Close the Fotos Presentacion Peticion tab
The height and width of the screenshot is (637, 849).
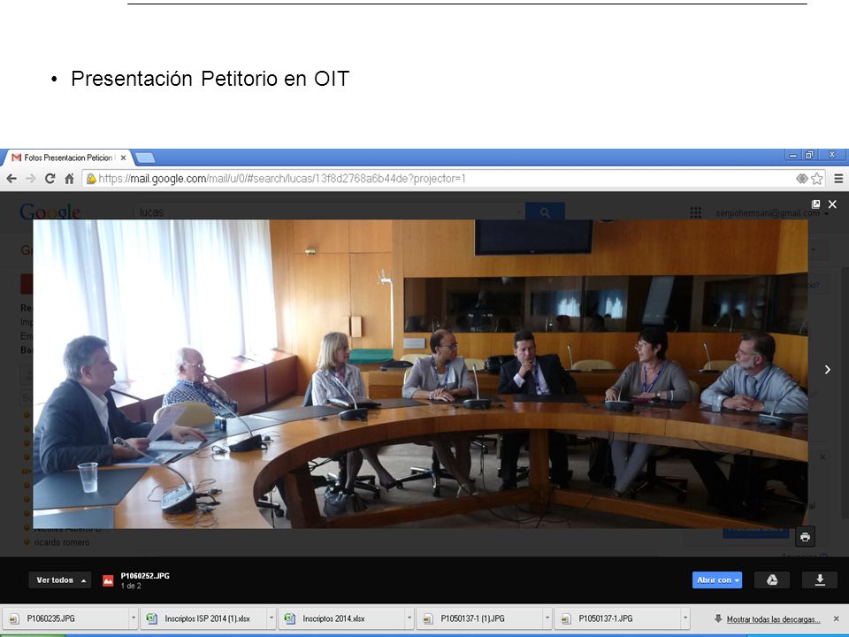(124, 157)
